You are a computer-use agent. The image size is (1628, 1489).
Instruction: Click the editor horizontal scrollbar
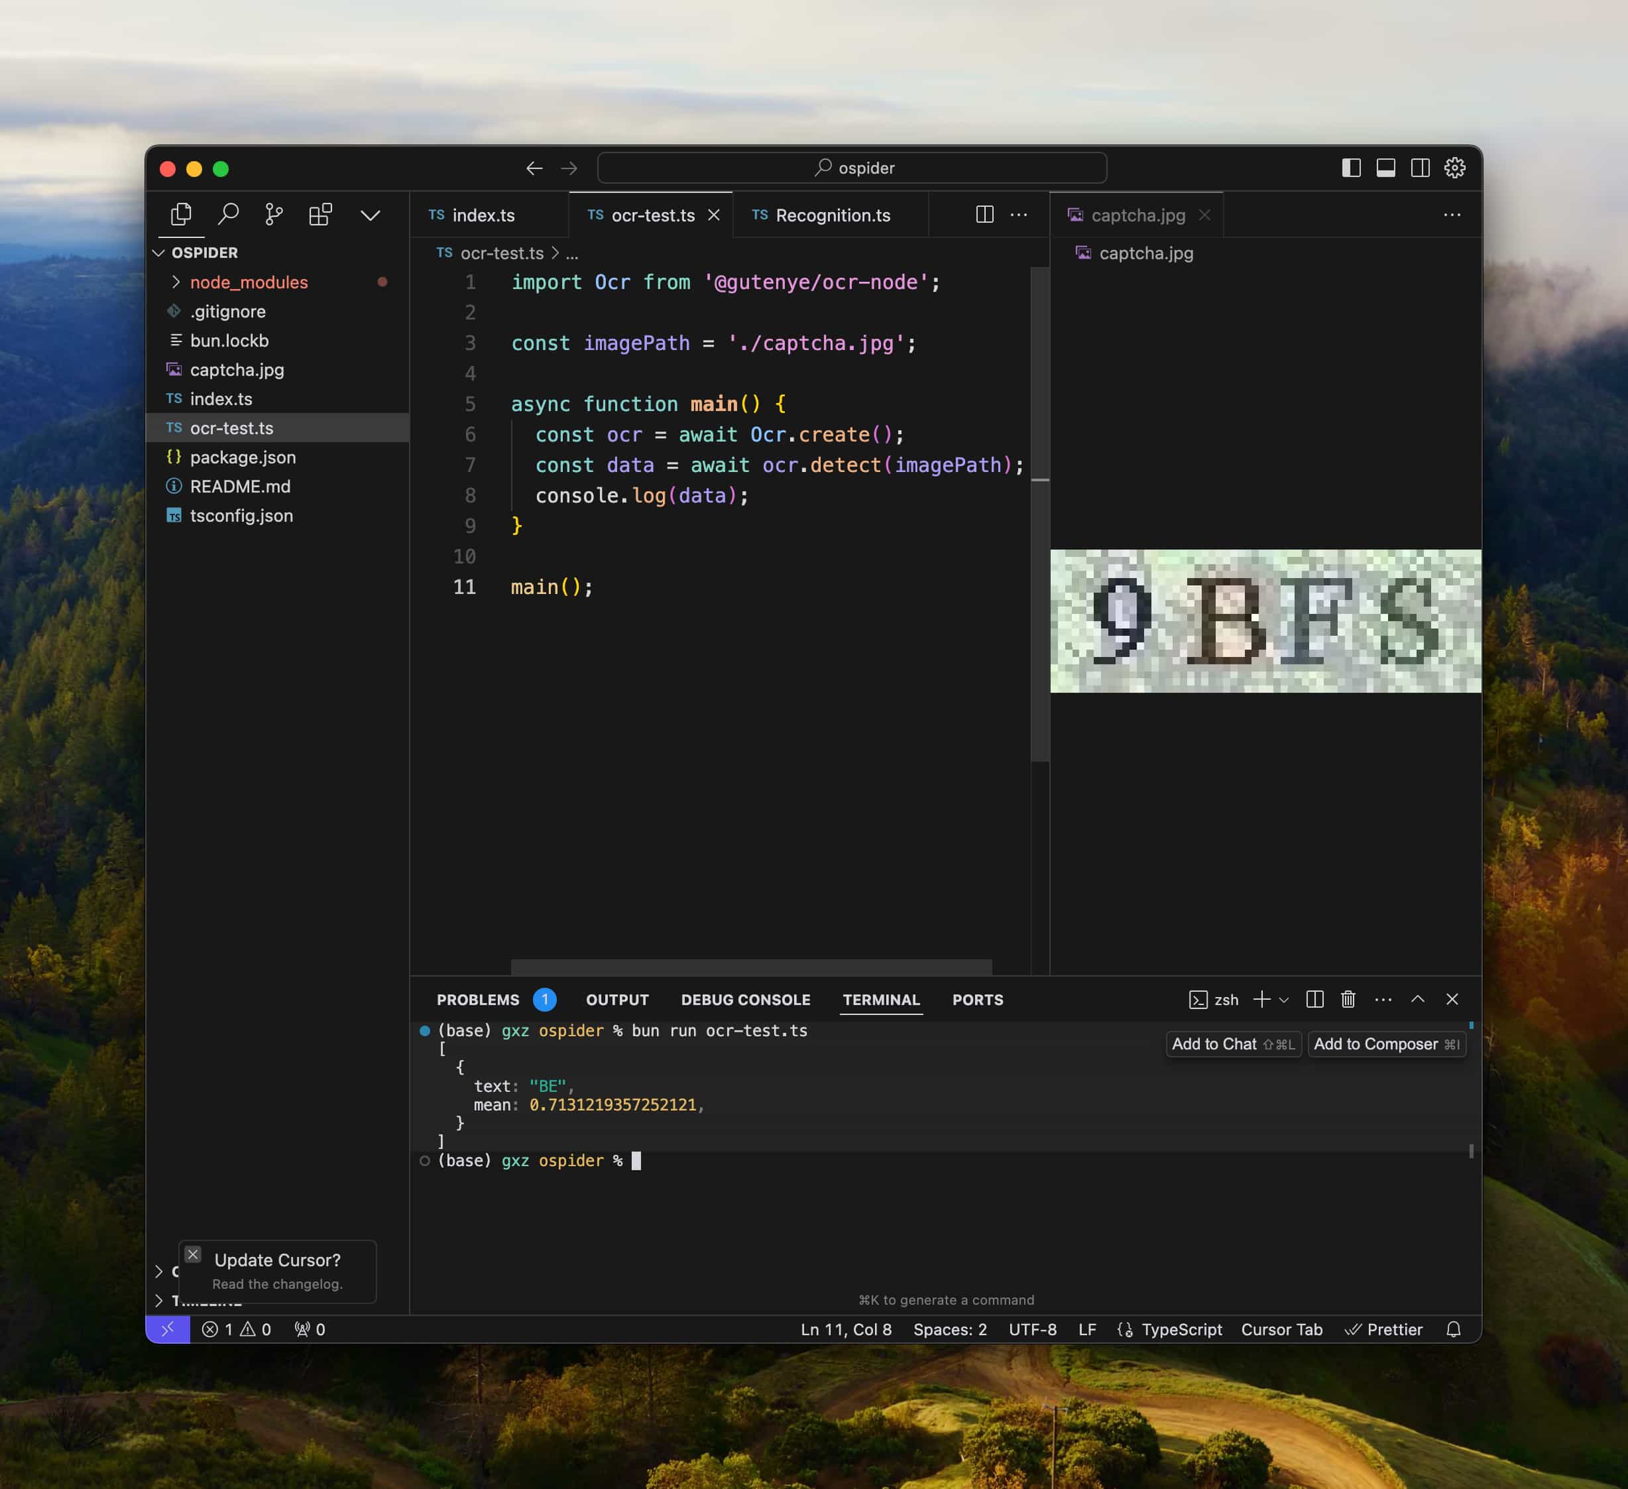pyautogui.click(x=750, y=967)
